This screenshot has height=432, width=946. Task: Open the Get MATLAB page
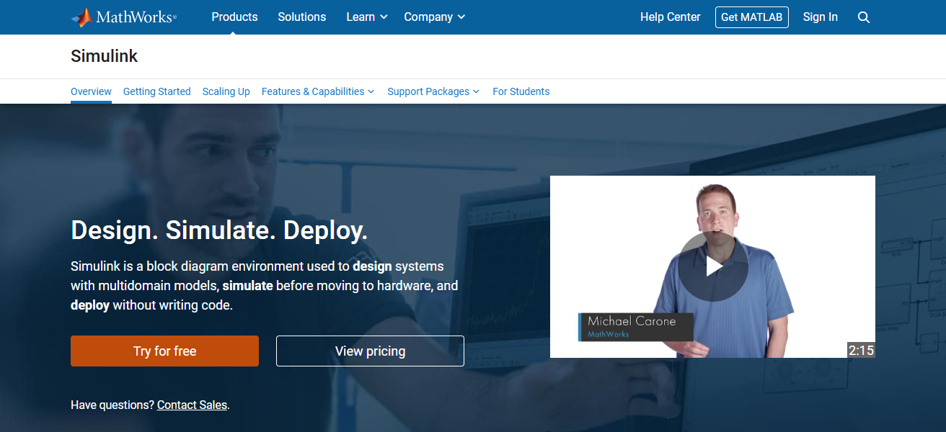pyautogui.click(x=751, y=17)
